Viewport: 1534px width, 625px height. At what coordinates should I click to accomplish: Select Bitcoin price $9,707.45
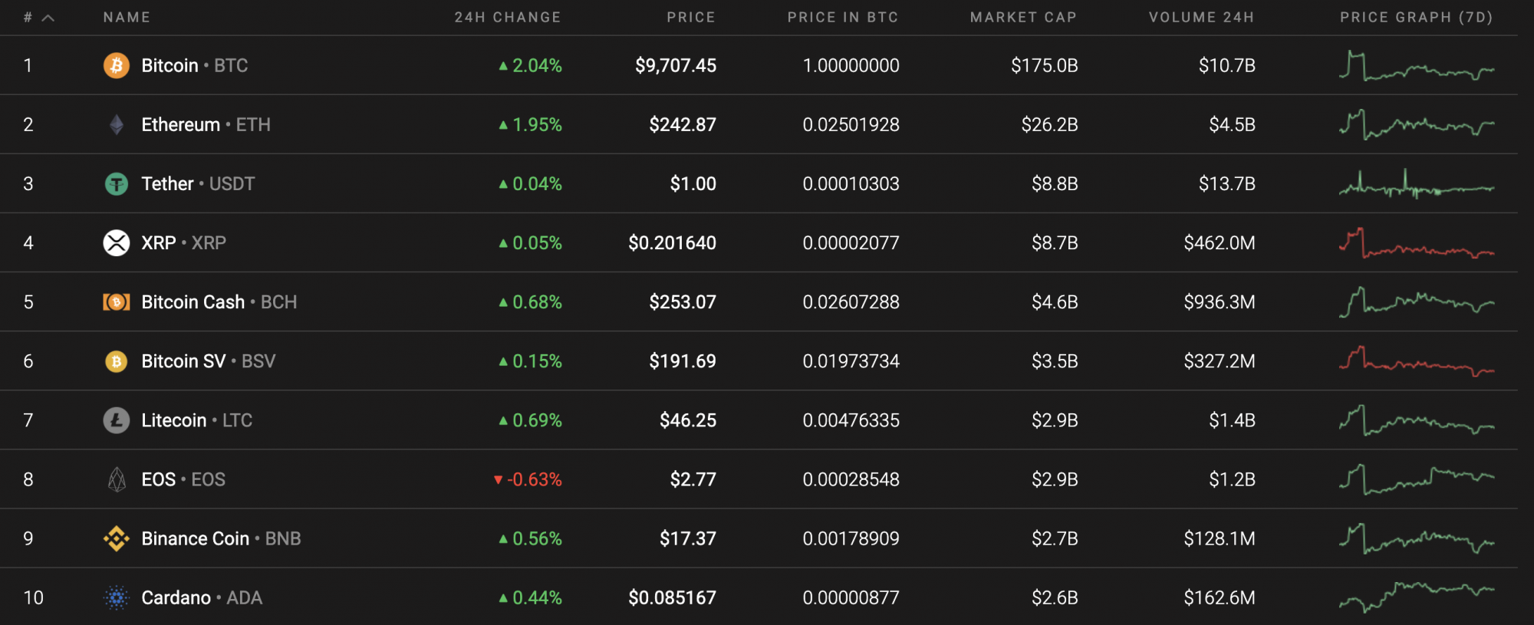coord(675,65)
